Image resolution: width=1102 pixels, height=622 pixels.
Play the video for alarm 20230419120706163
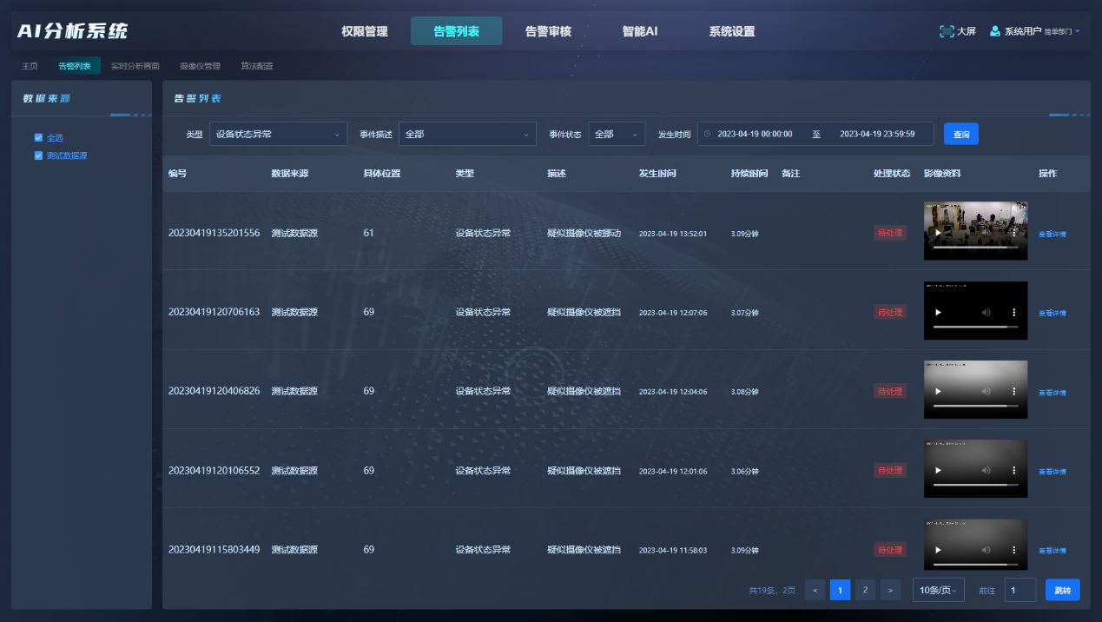(938, 312)
